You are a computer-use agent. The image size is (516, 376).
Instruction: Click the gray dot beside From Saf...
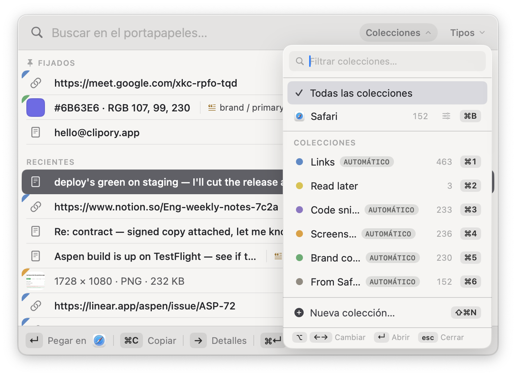299,282
